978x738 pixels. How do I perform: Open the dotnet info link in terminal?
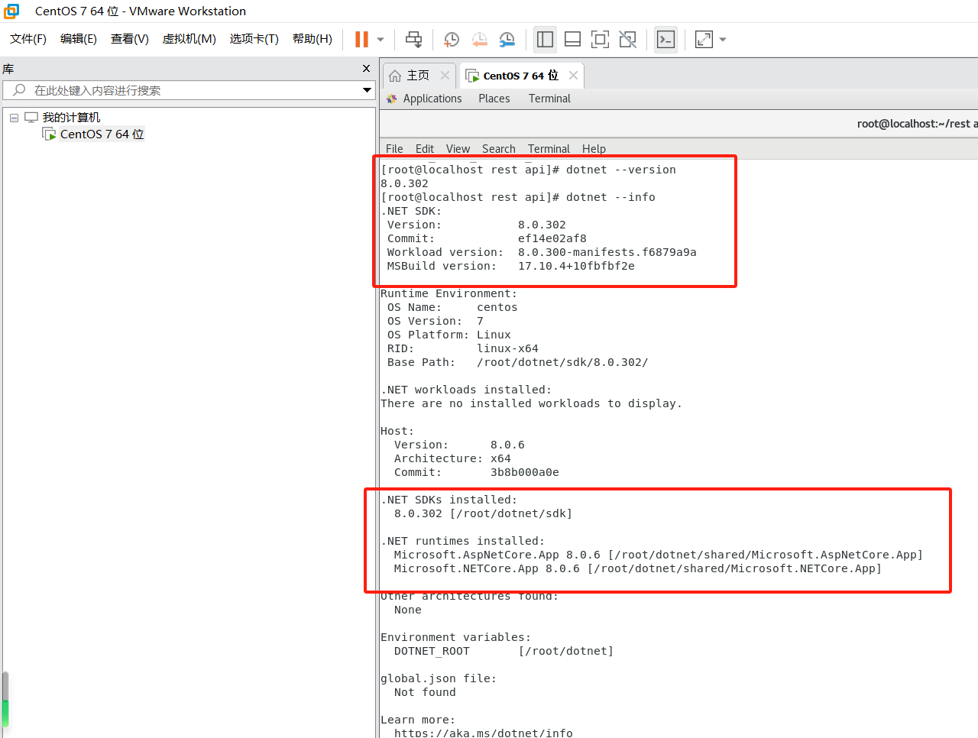pos(483,733)
